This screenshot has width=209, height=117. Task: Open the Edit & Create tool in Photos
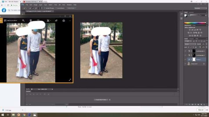coord(48,21)
